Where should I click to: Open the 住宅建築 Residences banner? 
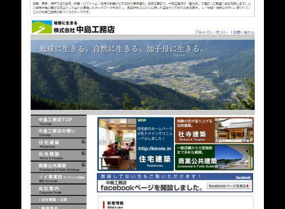[x=136, y=144]
